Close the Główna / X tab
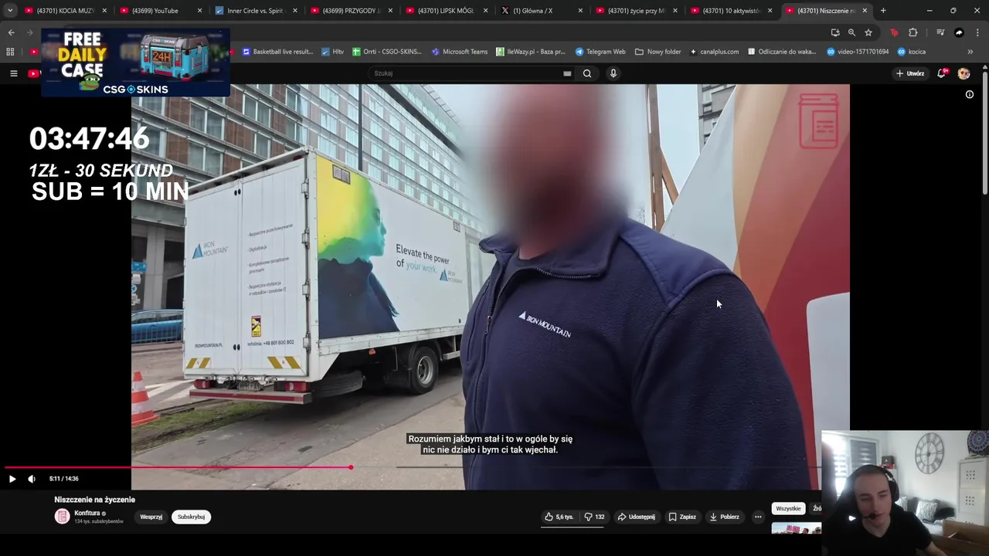The height and width of the screenshot is (556, 989). 580,11
